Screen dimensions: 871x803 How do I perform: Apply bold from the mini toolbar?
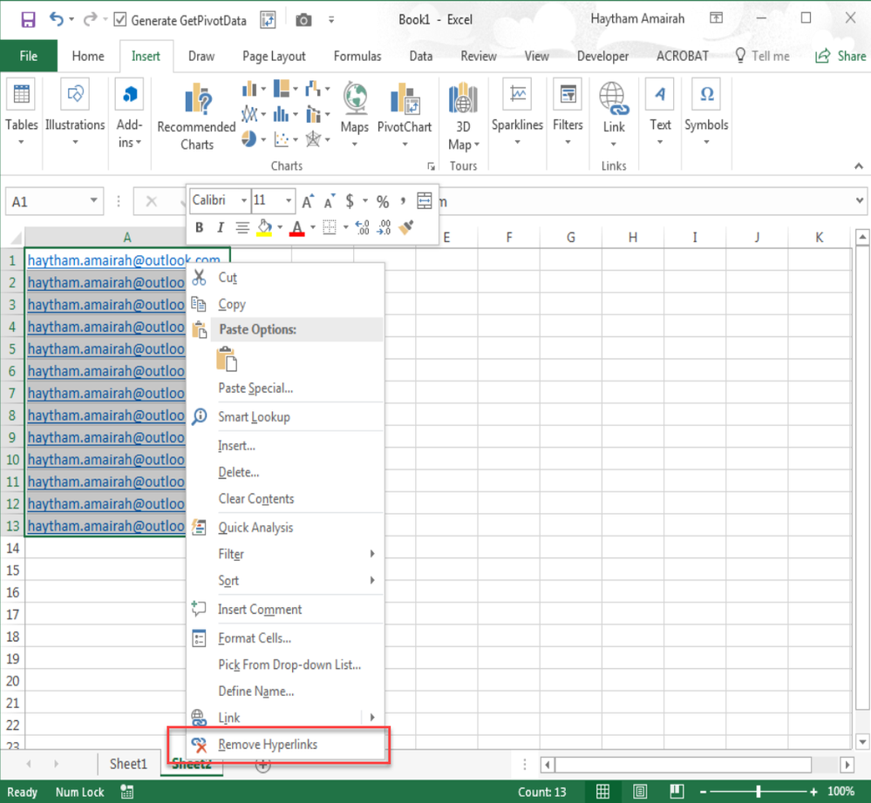pos(199,227)
